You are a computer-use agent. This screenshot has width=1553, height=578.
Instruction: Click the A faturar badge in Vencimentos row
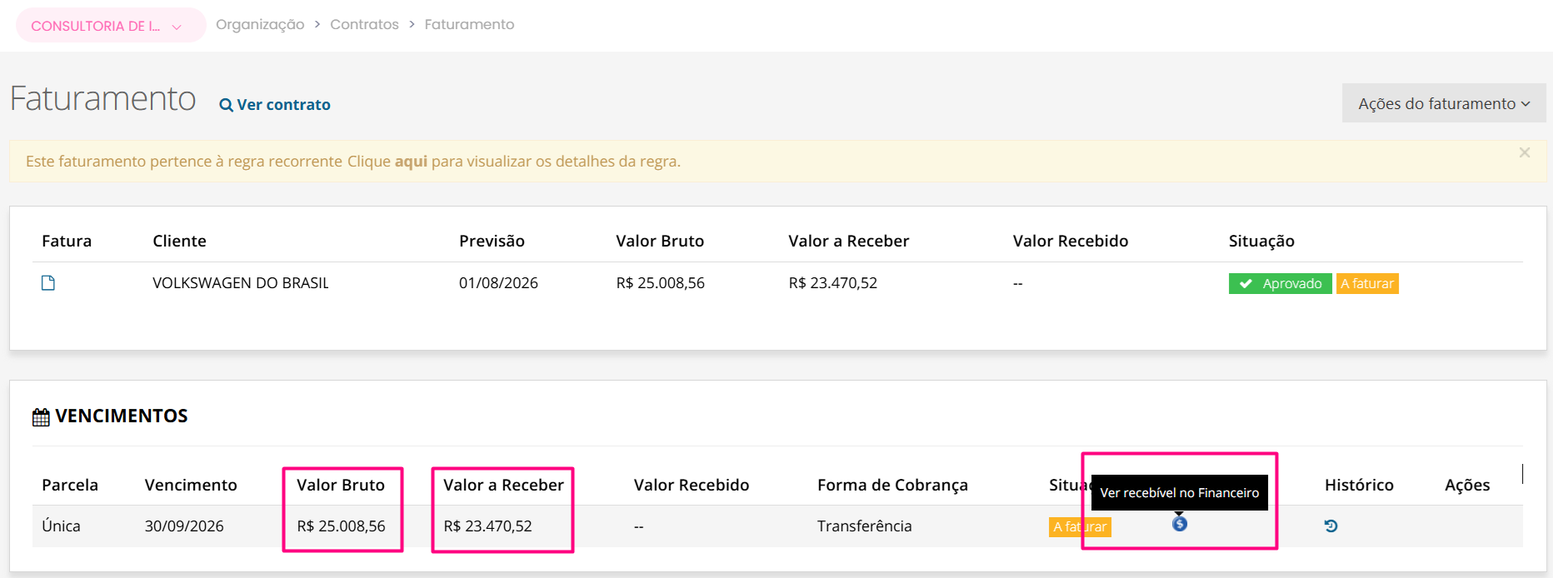(x=1080, y=526)
